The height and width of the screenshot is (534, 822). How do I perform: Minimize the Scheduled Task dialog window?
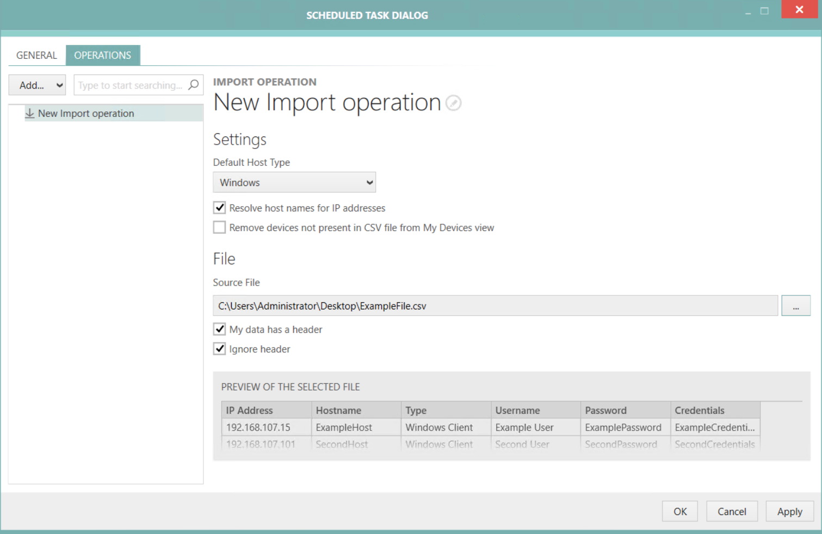(748, 12)
